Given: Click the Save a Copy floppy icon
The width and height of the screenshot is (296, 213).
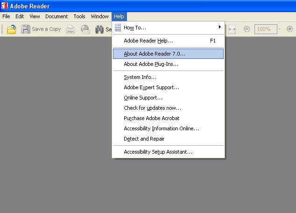Looking at the screenshot, I should [26, 29].
